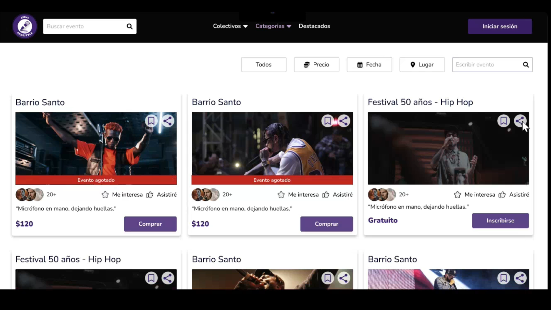Go to Destacados section

pos(314,26)
